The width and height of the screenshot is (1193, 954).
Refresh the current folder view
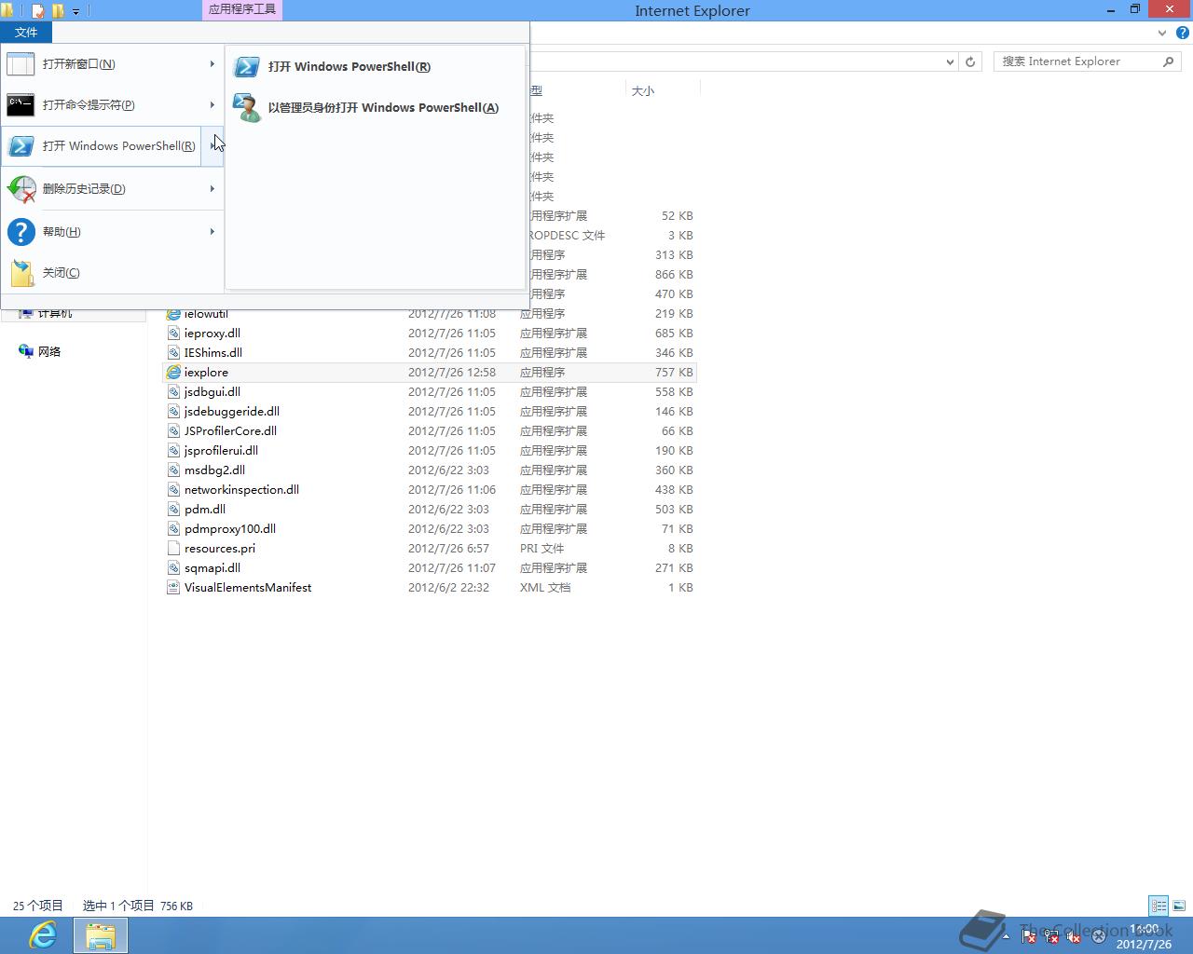pos(970,61)
